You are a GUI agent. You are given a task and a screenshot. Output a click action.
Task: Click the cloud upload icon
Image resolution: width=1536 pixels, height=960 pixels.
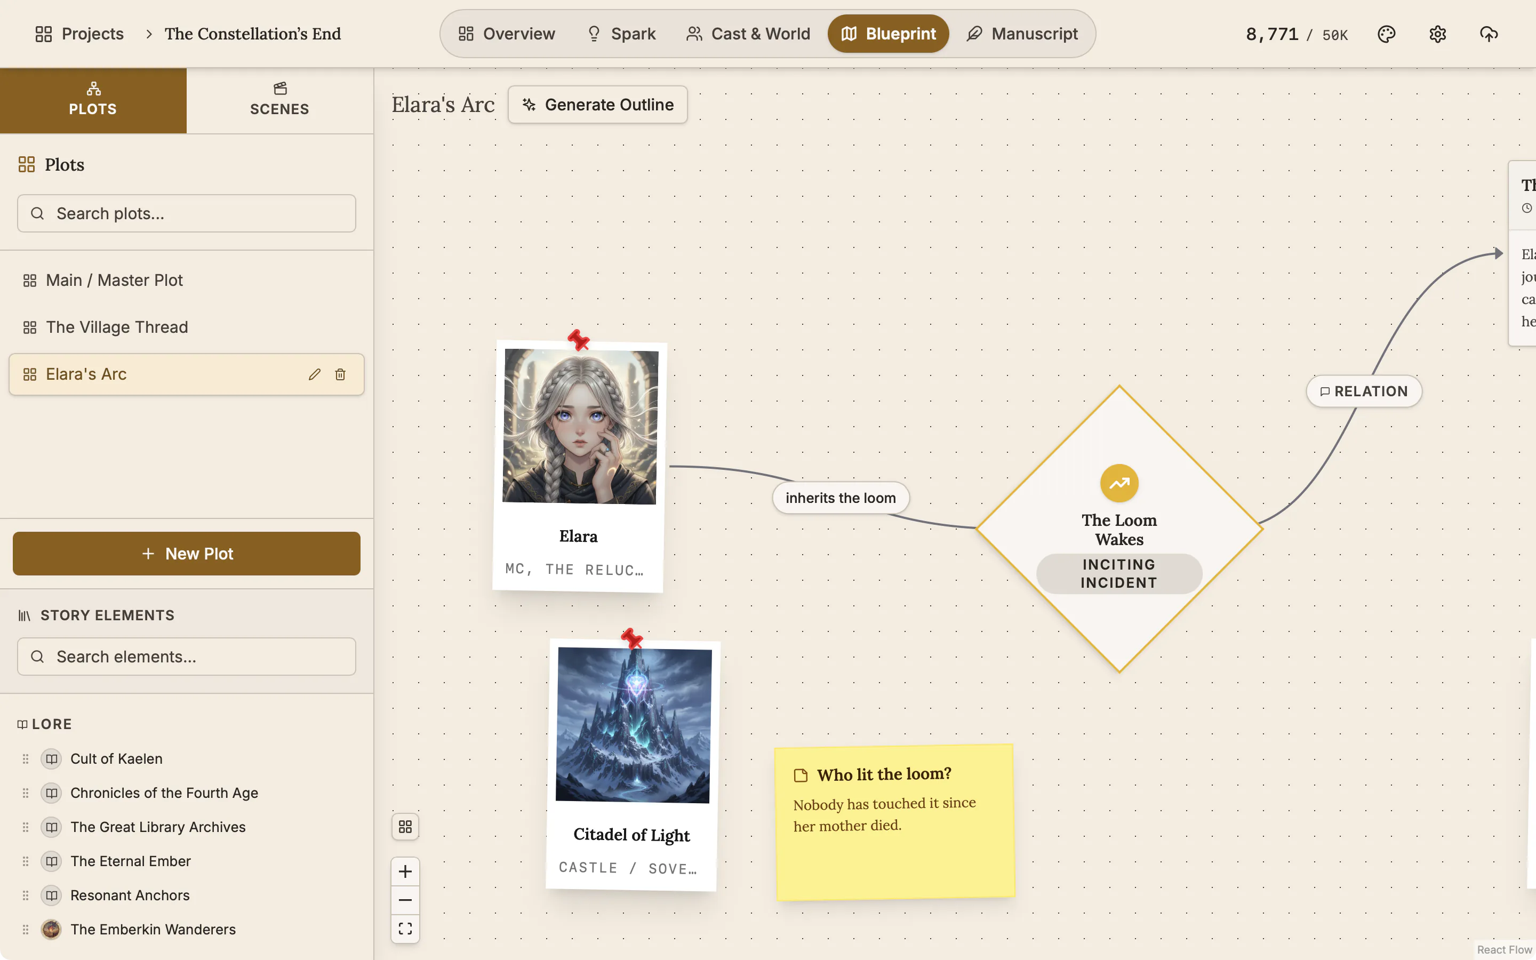1489,34
